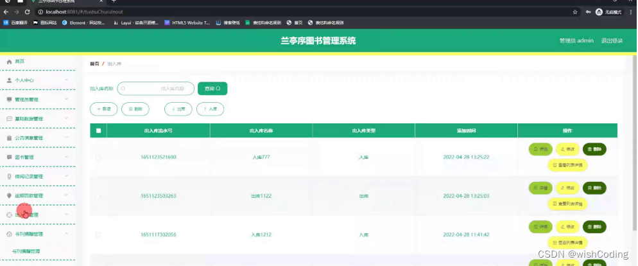Screen dimensions: 638x266
Task: Click 删除 for row 出库1122
Action: coord(594,188)
